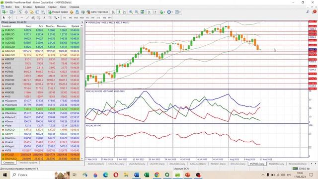Open a new chart via toolbar icon

pyautogui.click(x=3, y=12)
